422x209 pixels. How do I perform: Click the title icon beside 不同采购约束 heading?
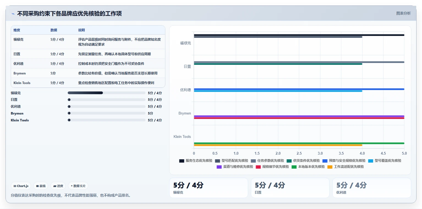13,14
